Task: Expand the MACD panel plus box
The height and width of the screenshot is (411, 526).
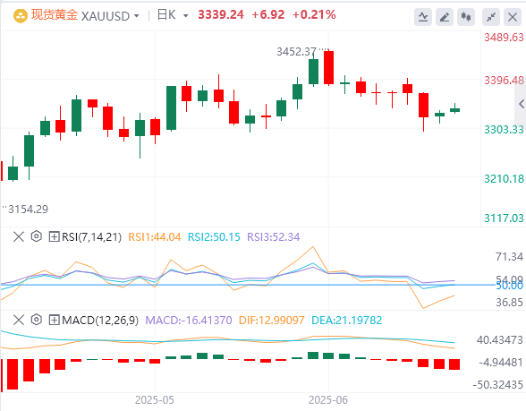Action: [54, 320]
